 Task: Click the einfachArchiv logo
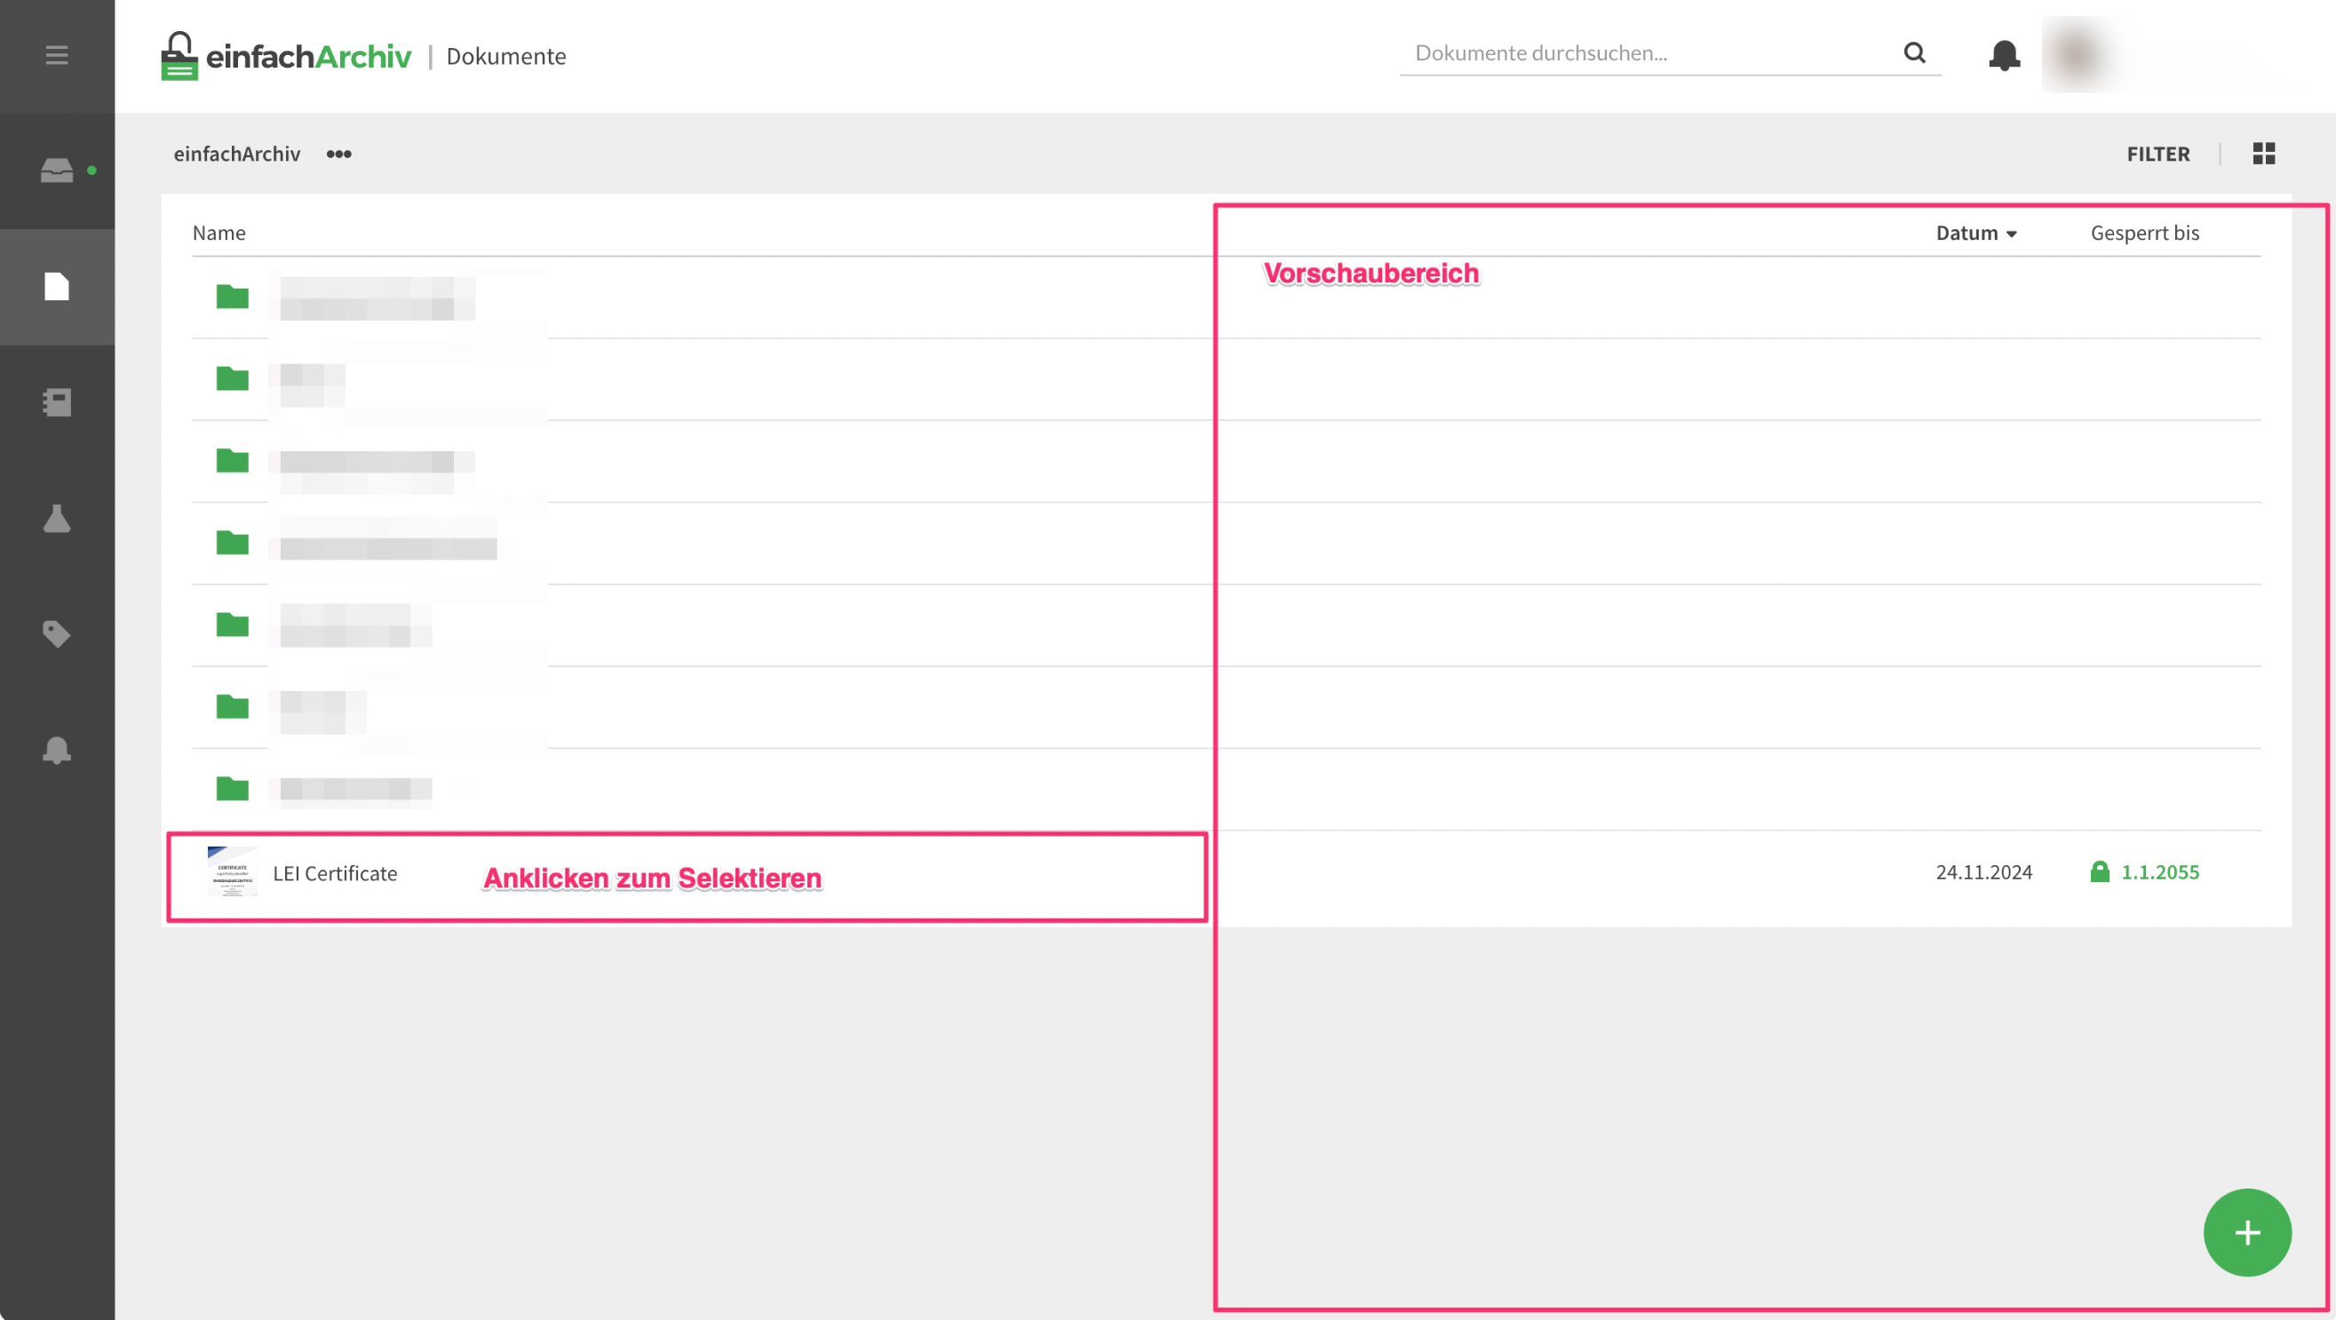[286, 56]
